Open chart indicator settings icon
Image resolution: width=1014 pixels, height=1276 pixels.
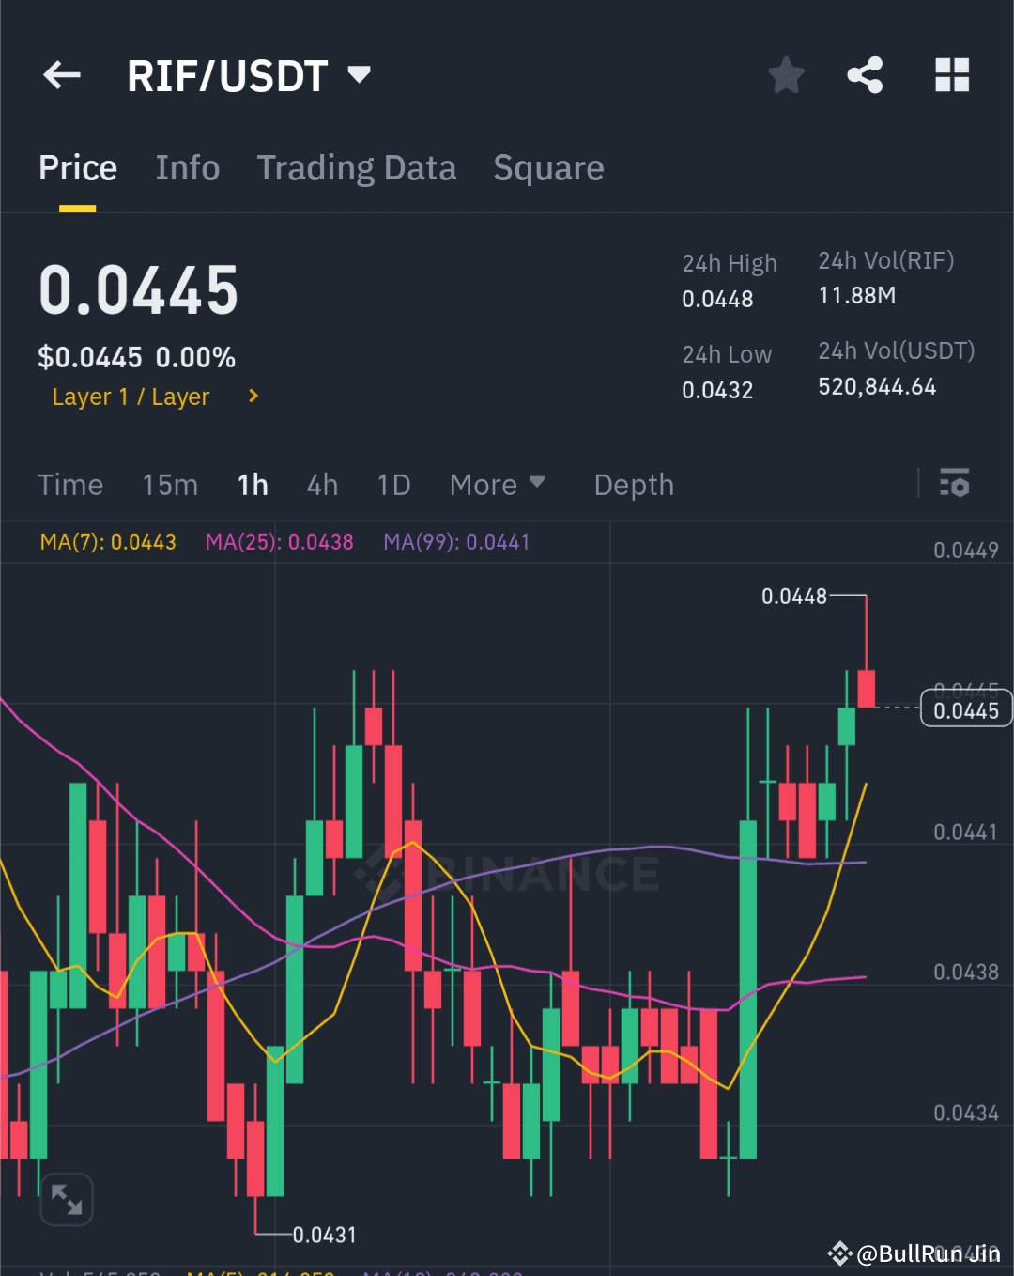coord(954,483)
